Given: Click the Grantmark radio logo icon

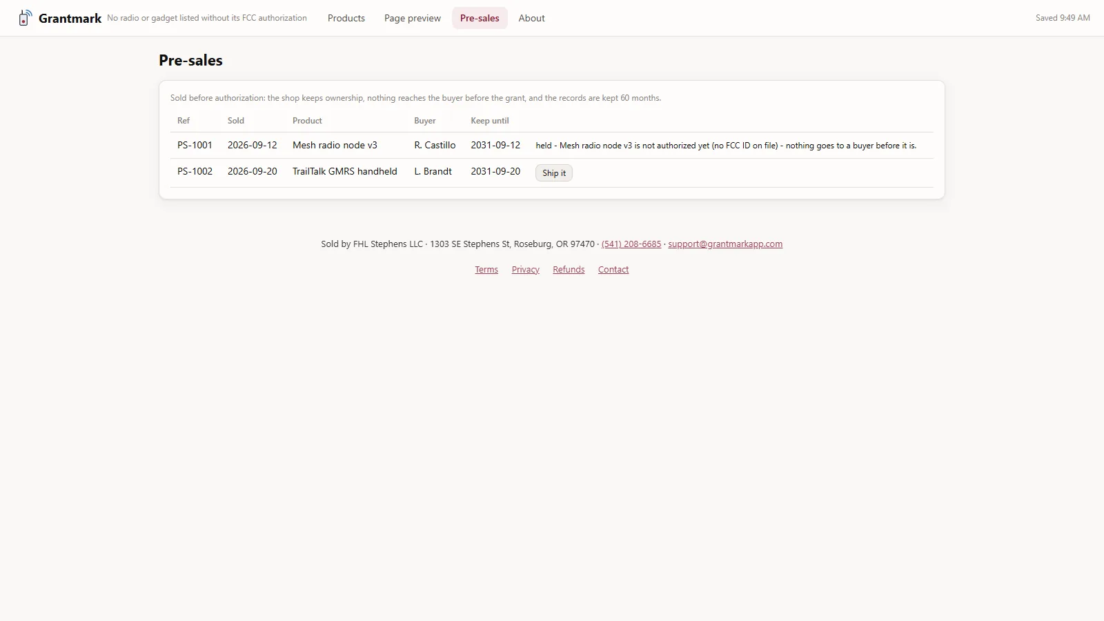Looking at the screenshot, I should (25, 18).
